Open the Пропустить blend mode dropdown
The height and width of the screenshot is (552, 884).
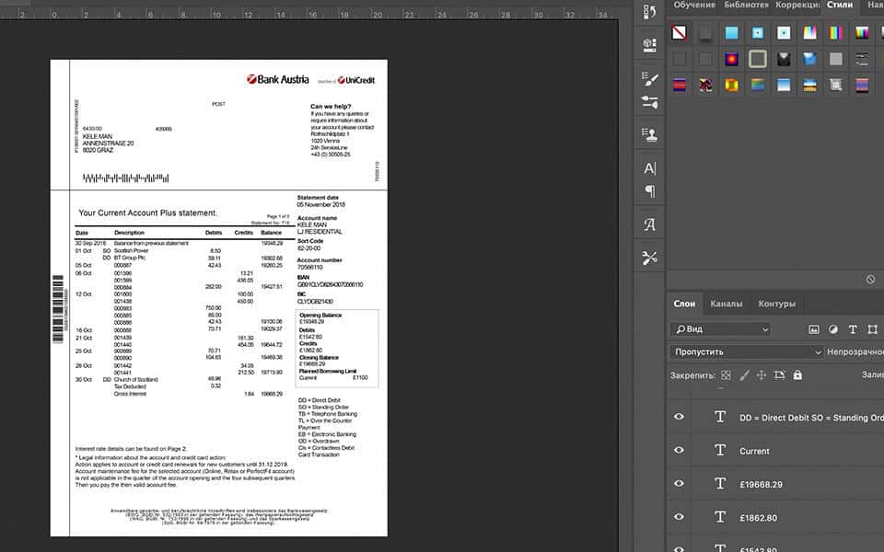point(747,352)
